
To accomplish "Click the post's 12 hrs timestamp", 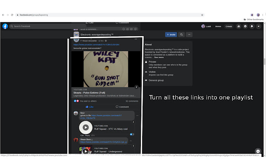I will click(x=101, y=41).
